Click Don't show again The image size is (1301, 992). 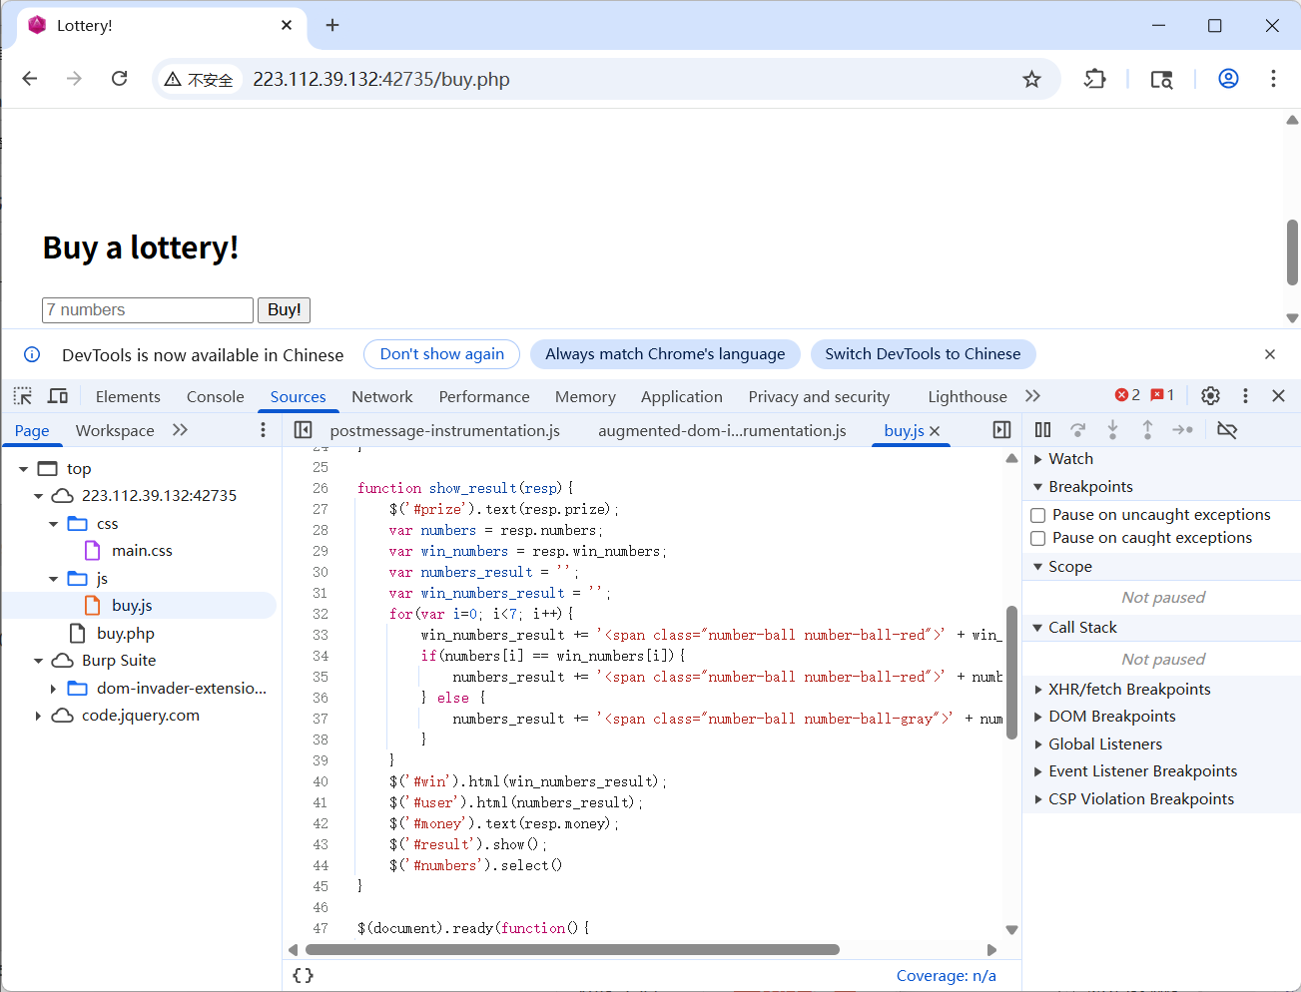[442, 354]
